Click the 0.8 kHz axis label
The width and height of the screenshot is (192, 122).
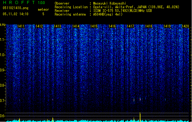coord(3,85)
